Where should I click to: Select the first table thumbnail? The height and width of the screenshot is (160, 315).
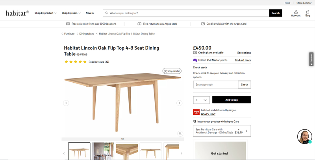(79, 151)
